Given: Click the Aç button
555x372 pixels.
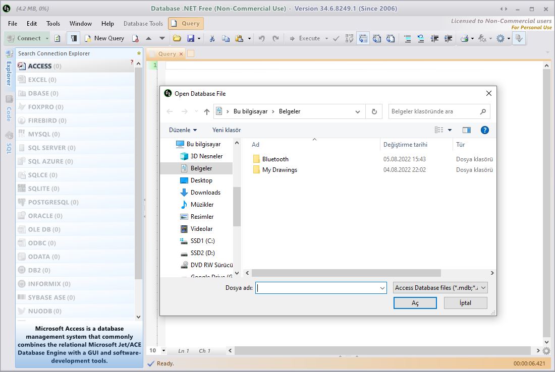Looking at the screenshot, I should tap(415, 303).
